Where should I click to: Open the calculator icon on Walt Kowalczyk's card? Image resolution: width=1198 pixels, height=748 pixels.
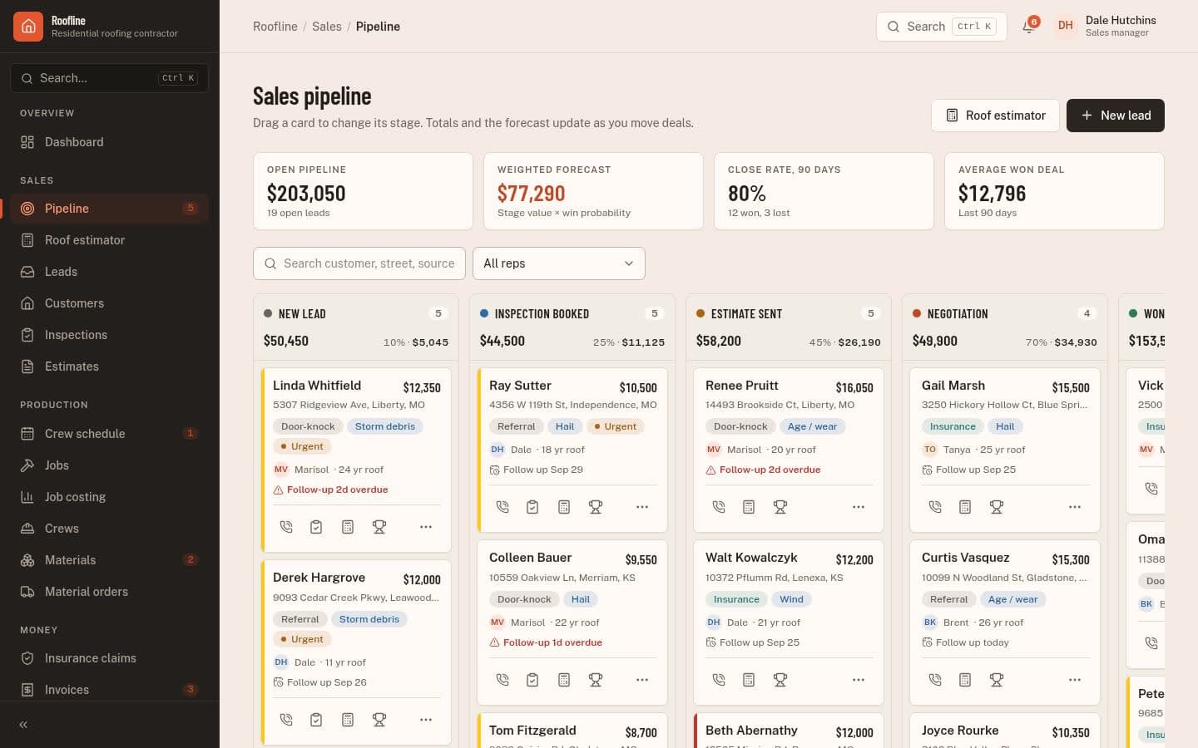[x=749, y=680]
